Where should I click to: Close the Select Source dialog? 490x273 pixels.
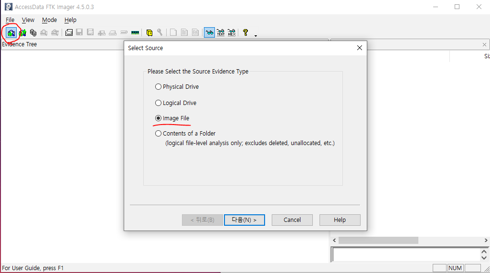359,48
